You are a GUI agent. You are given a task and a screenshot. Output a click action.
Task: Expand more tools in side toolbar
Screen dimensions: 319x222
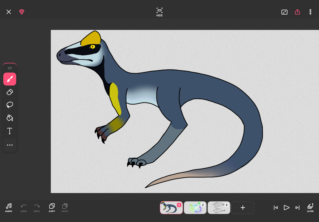(x=10, y=145)
